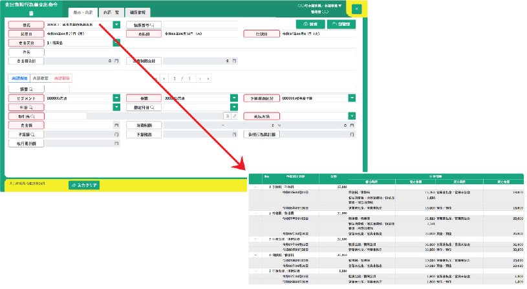
Task: Open the 取引先 search magnifier button
Action: [32, 116]
